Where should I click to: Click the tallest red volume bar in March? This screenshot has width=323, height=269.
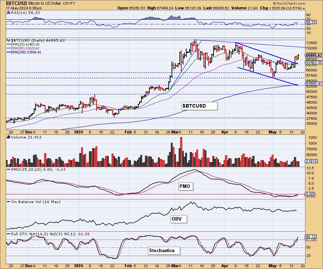click(x=181, y=152)
